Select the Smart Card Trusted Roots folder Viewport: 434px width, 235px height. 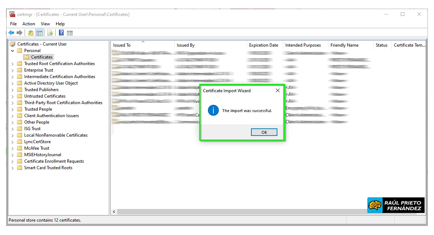click(x=48, y=168)
